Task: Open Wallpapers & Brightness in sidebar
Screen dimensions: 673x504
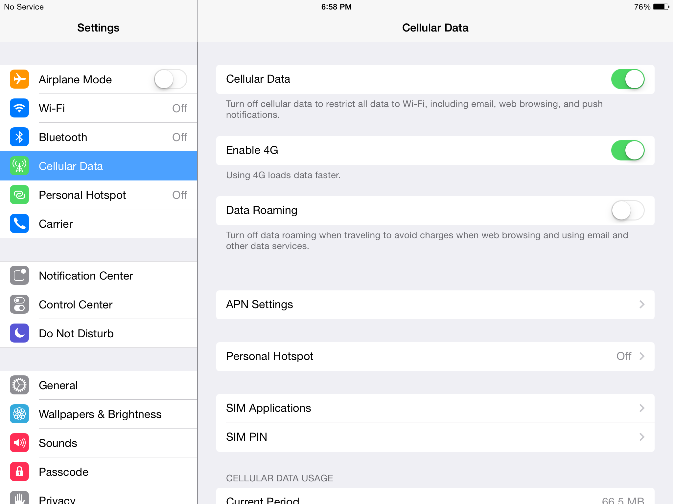Action: click(100, 414)
